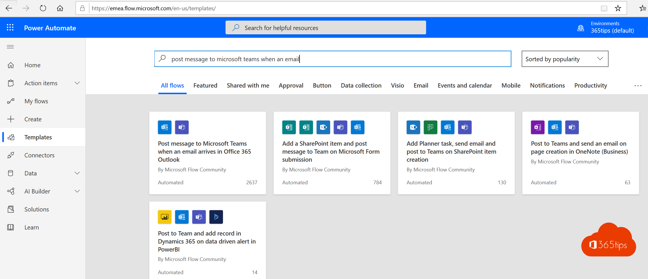Open Post to Team Dynamics 365 template
This screenshot has height=279, width=648.
click(208, 240)
